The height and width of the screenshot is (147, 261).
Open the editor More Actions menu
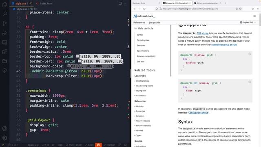(x=125, y=3)
